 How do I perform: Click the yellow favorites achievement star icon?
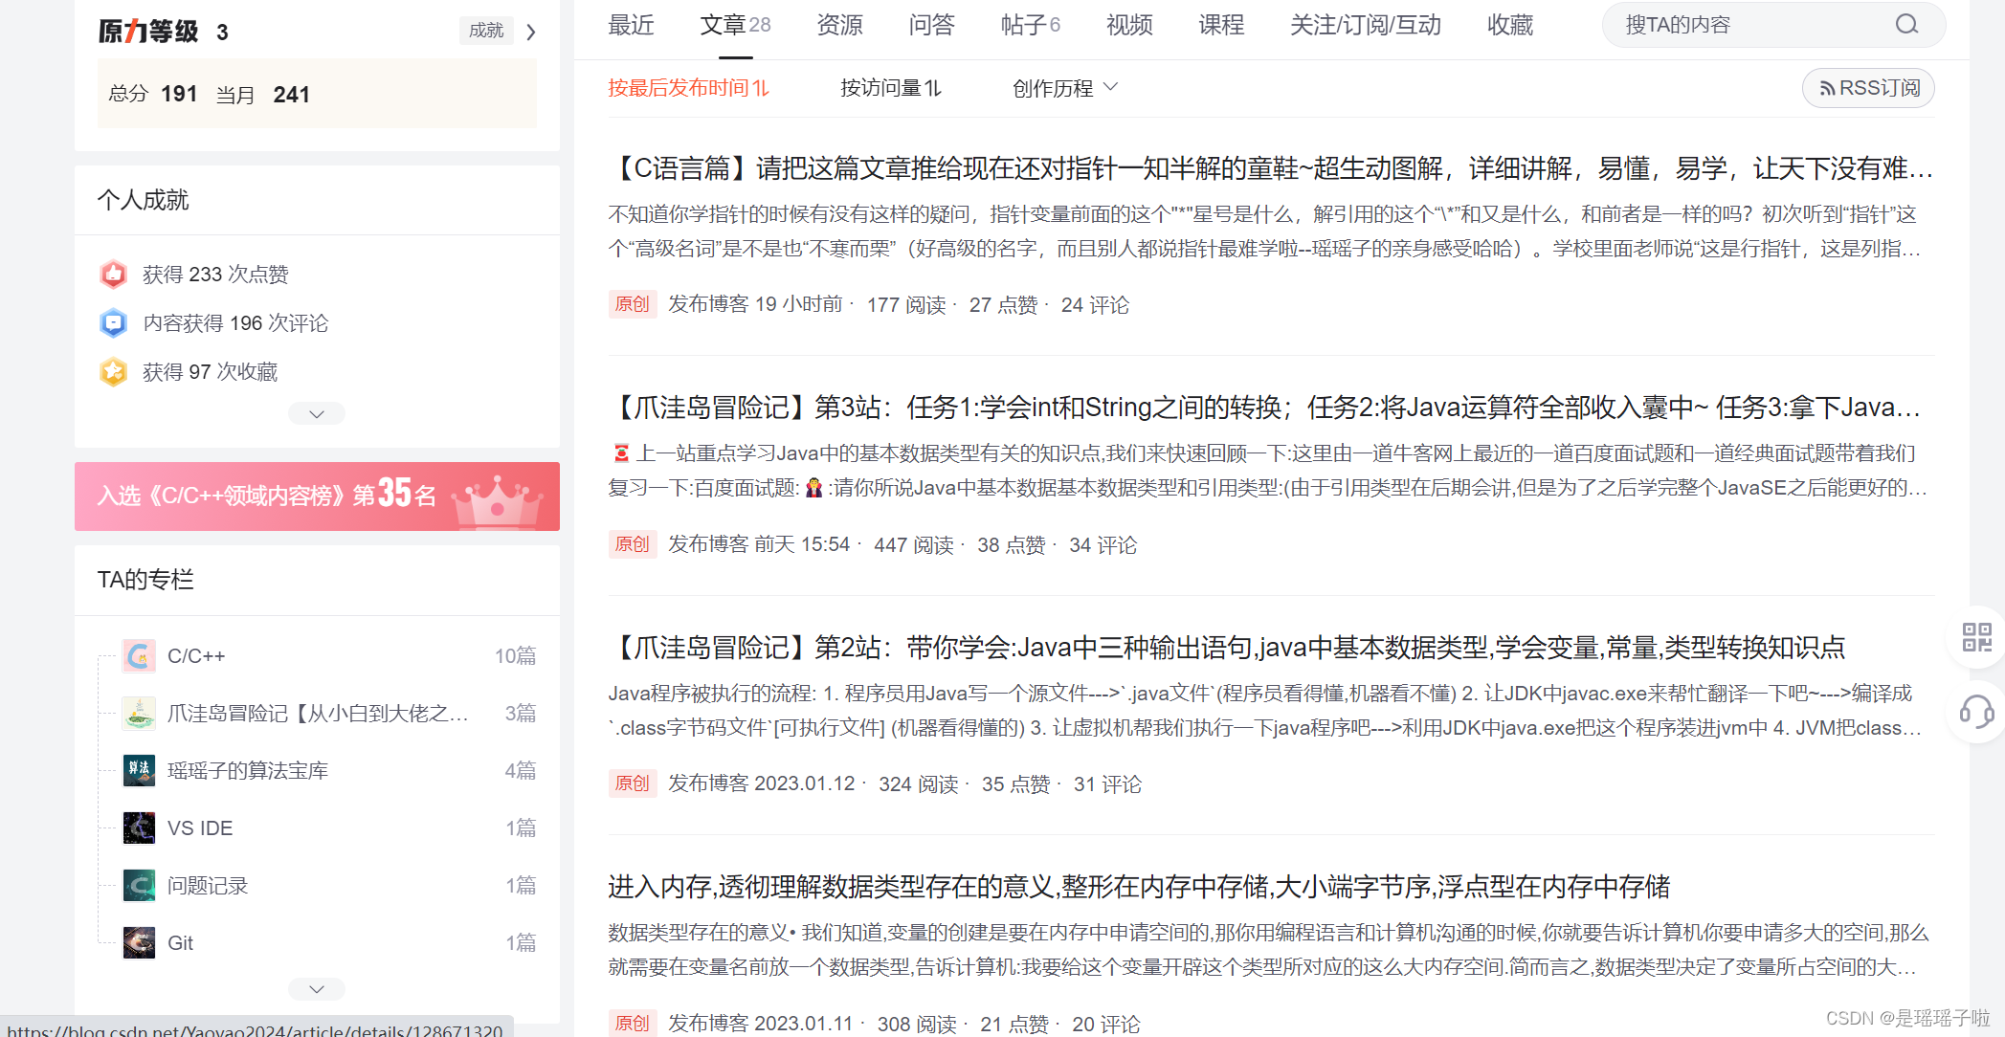tap(113, 371)
